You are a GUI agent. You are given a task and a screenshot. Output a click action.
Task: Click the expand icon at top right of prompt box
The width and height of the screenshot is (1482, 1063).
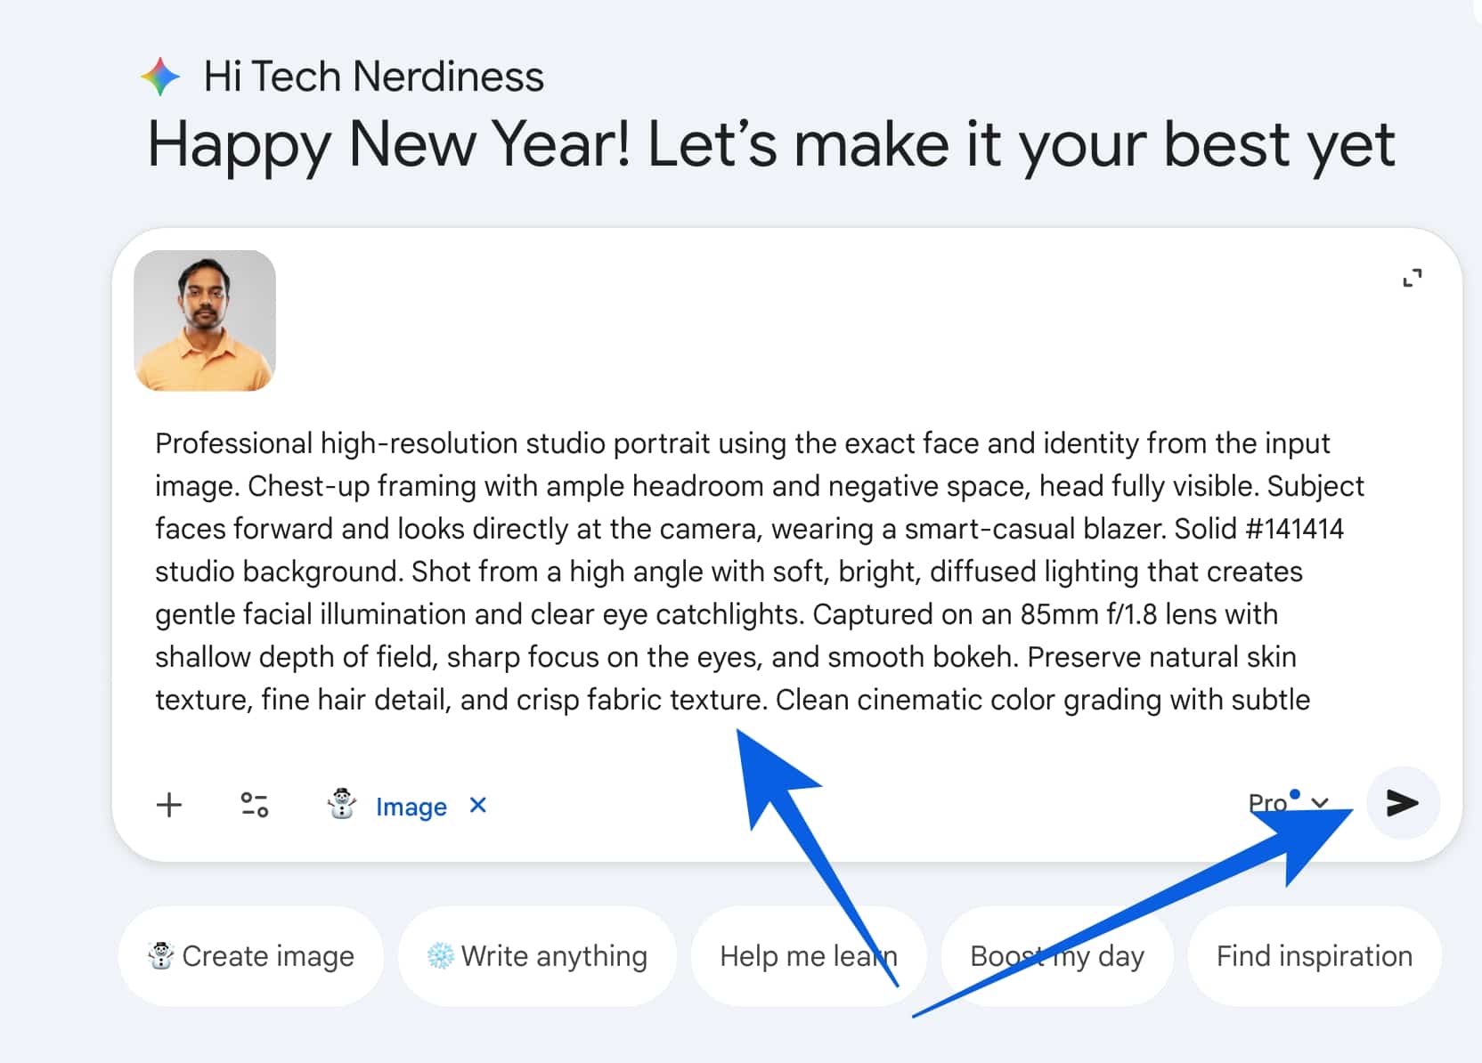tap(1413, 278)
